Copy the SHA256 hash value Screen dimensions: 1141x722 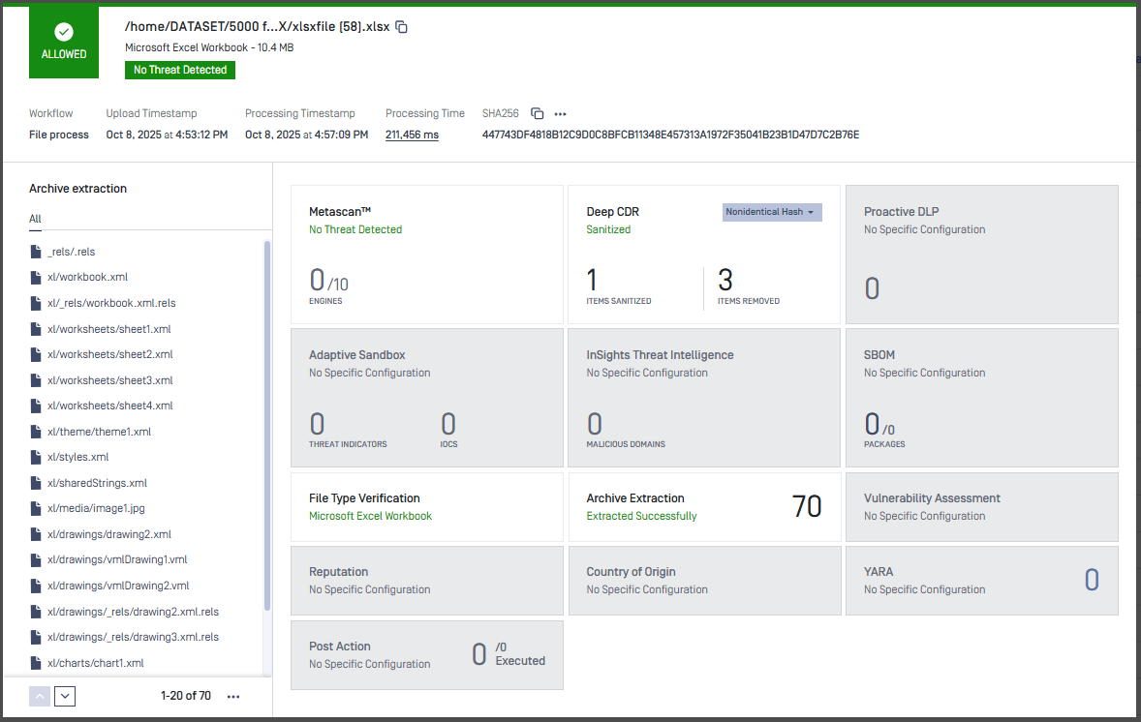click(x=538, y=113)
